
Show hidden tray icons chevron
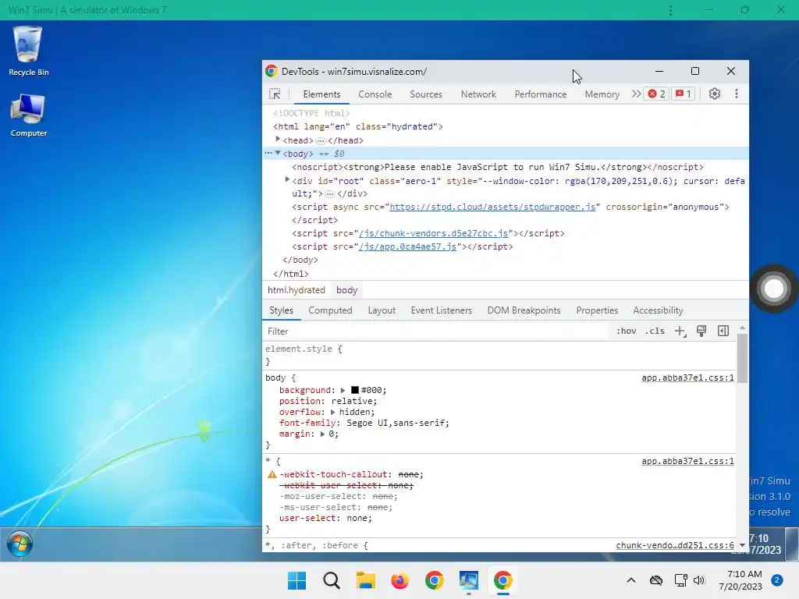pyautogui.click(x=630, y=580)
